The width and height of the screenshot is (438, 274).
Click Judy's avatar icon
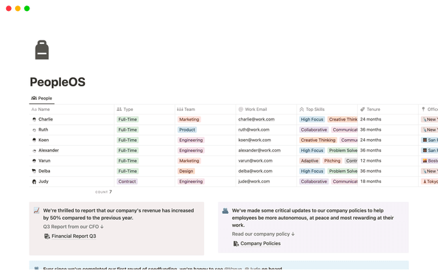[x=34, y=182]
